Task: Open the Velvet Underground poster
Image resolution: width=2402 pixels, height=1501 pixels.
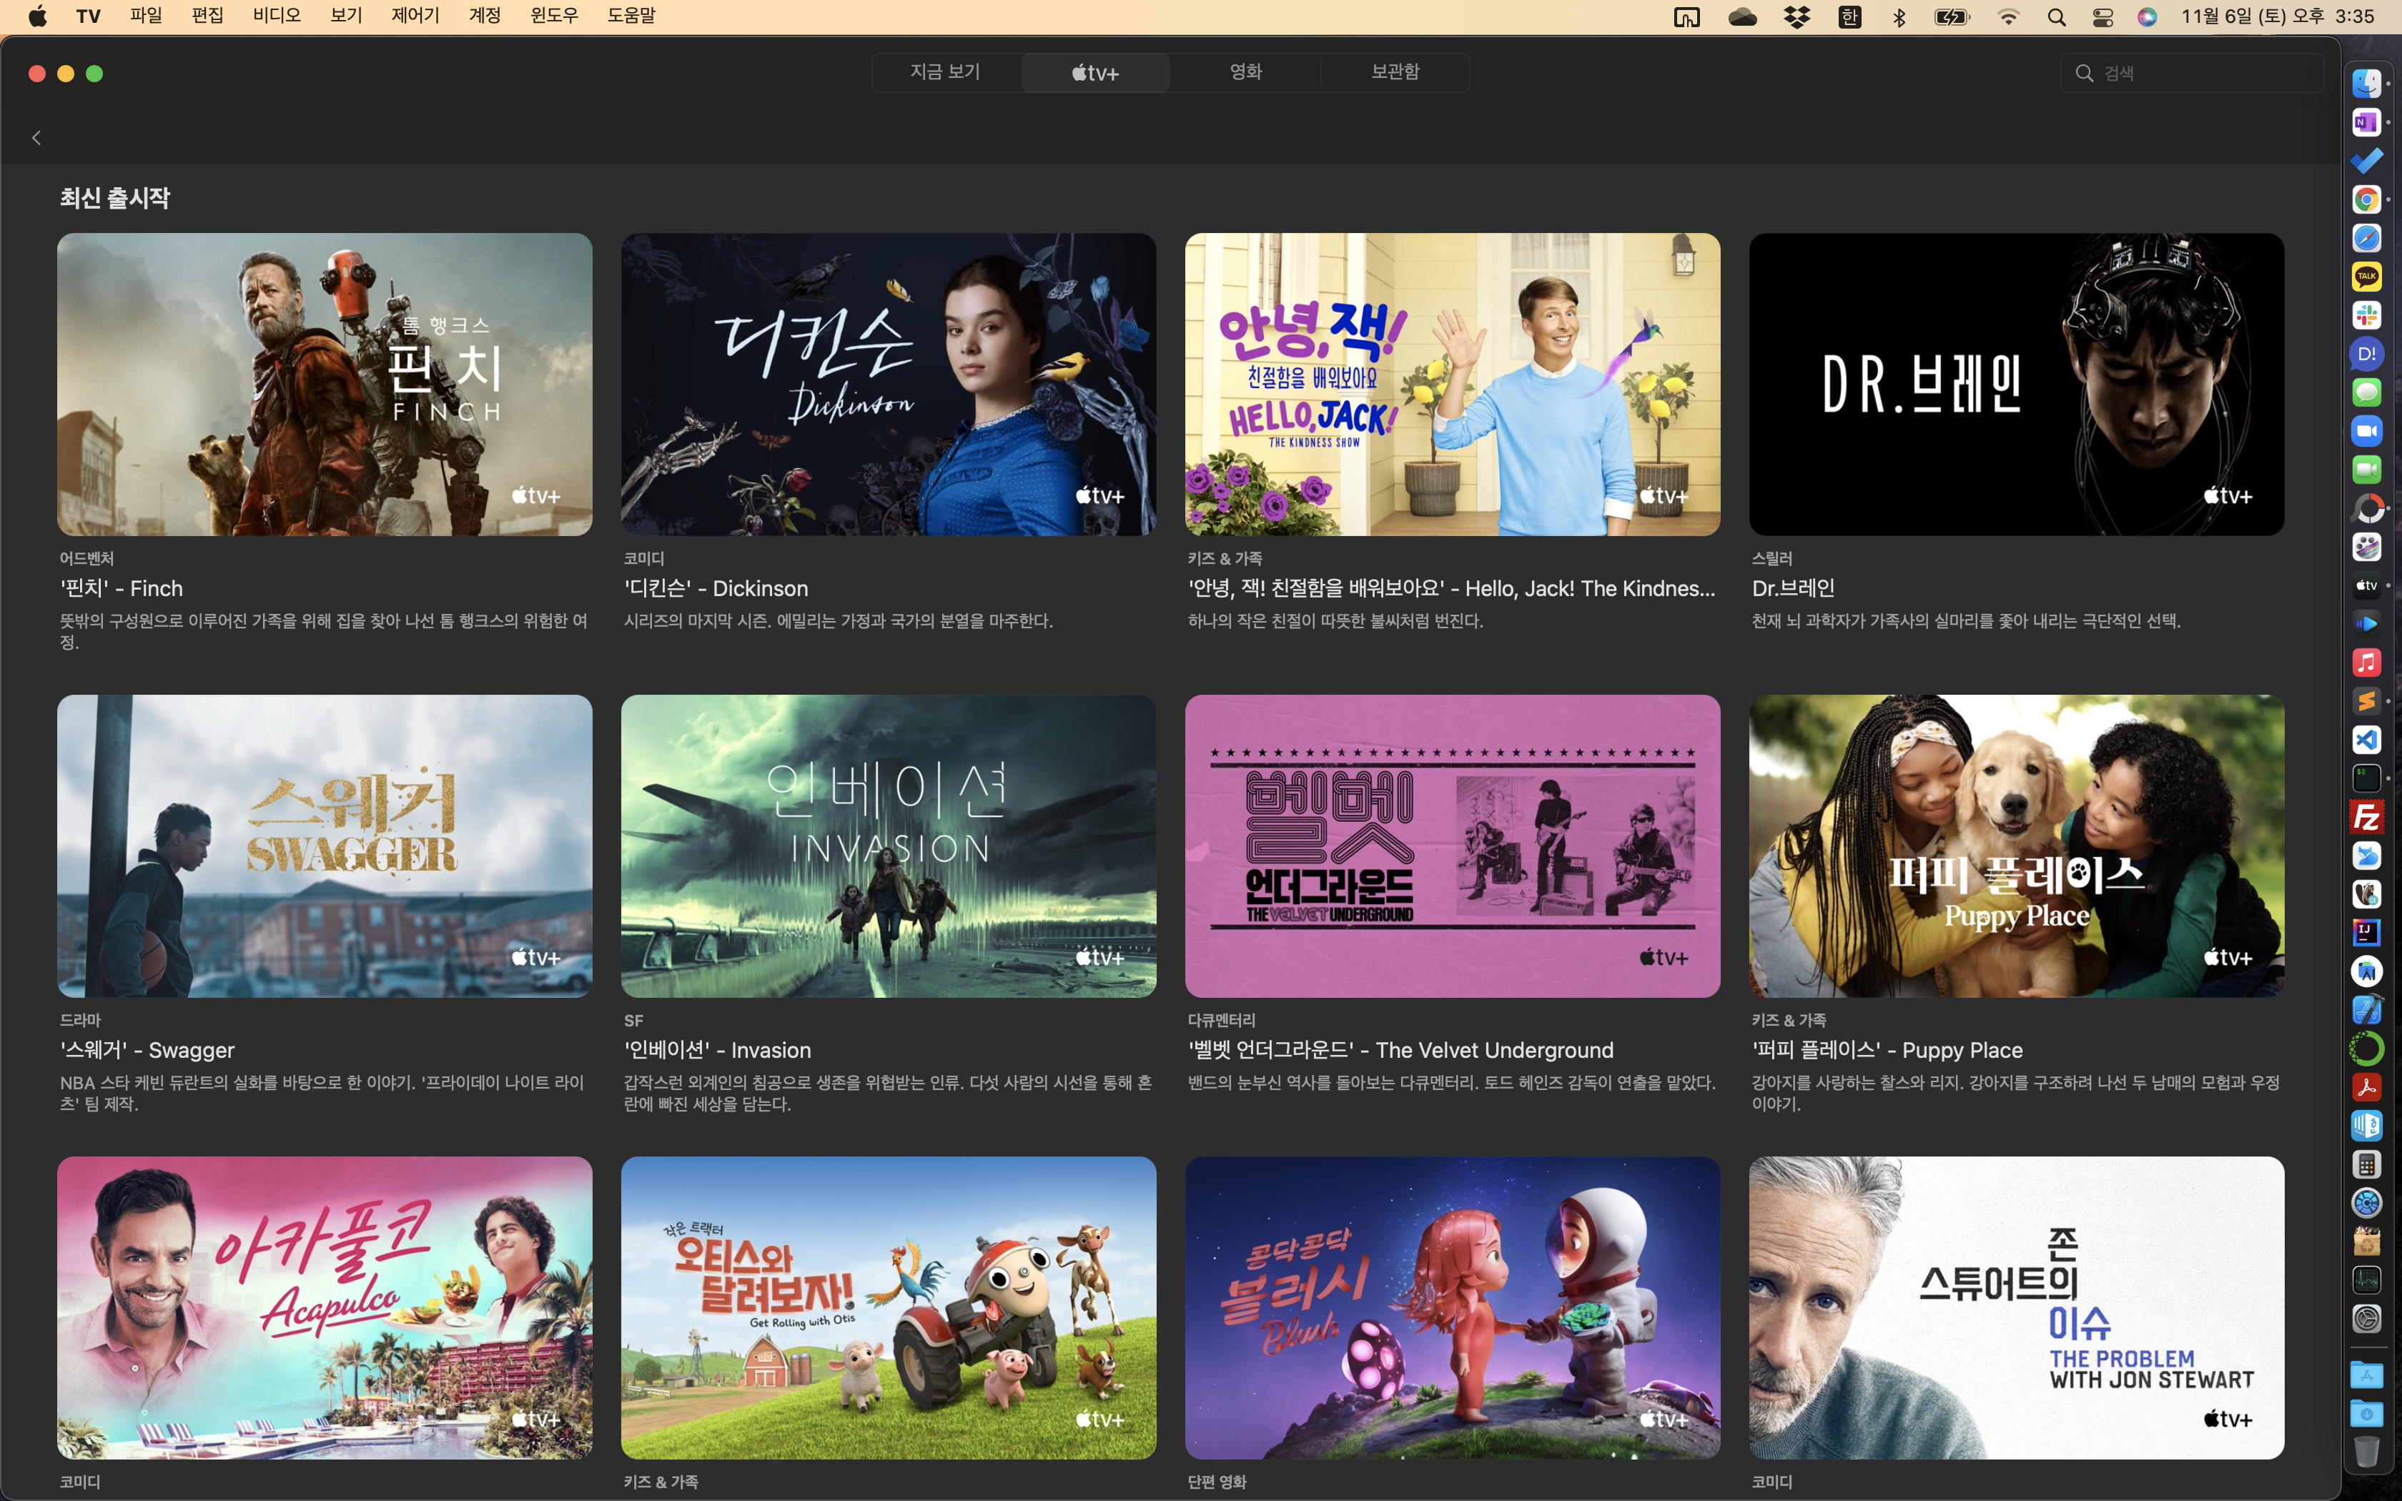Action: tap(1452, 846)
